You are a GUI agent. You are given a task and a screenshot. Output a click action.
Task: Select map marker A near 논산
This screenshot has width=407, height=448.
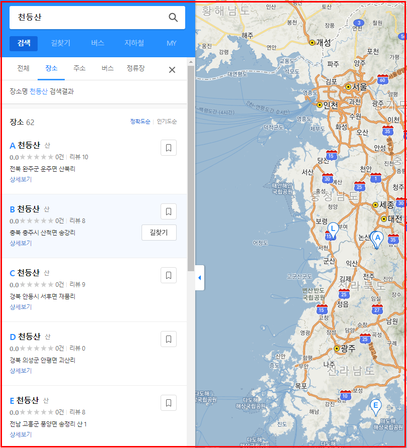(377, 240)
